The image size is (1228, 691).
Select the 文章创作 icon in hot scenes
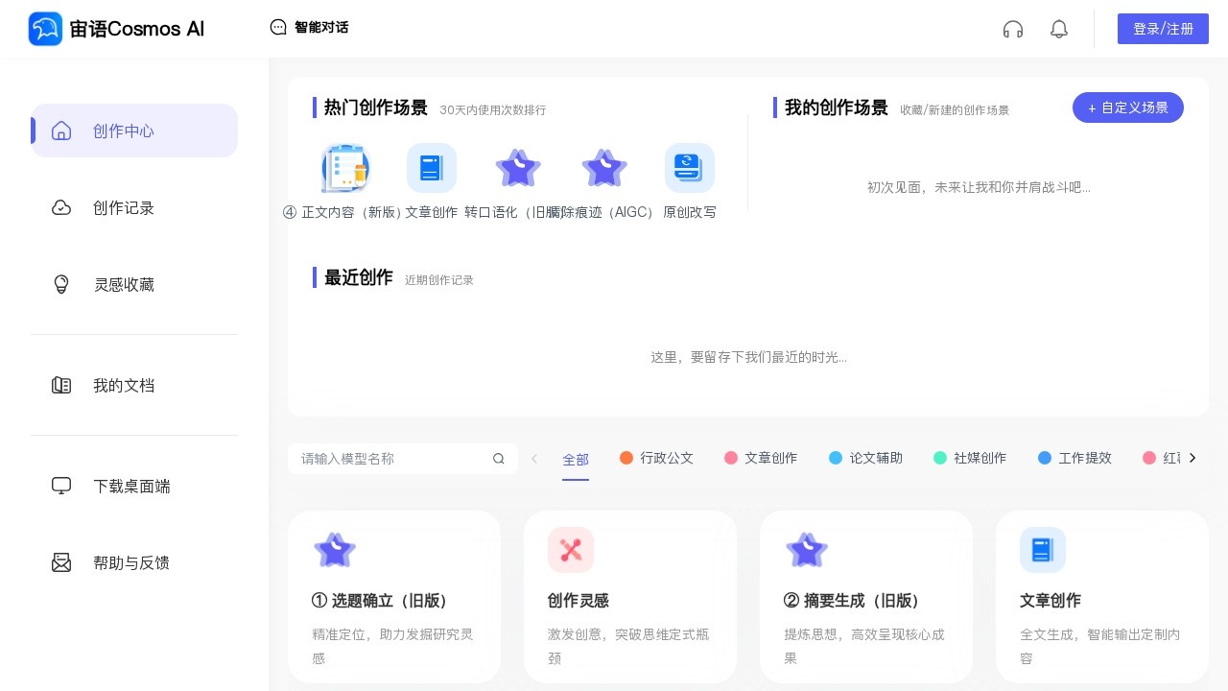pos(431,169)
